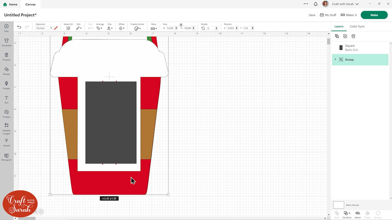Open the Shapes tool in sidebar
Viewport: 392px width, 220px height.
click(x=7, y=71)
